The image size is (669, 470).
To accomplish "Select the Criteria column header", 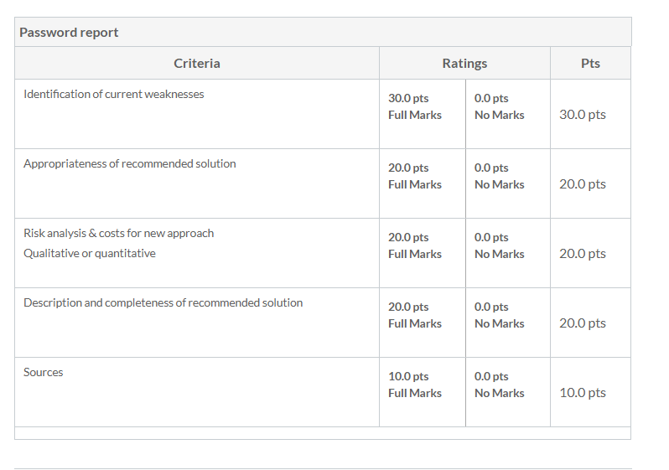I will click(x=197, y=63).
